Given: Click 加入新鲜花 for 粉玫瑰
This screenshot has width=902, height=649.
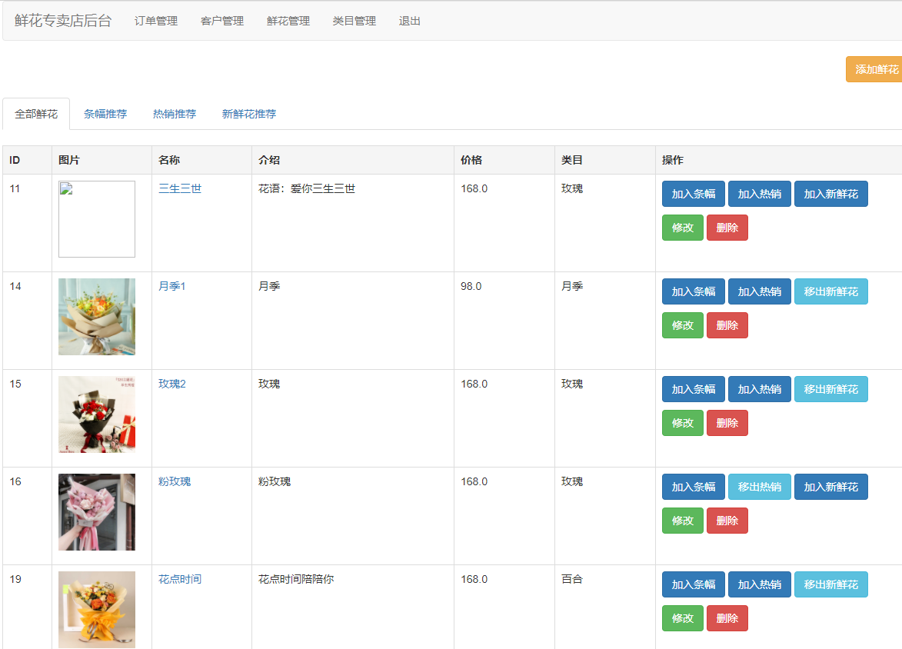Looking at the screenshot, I should pyautogui.click(x=830, y=487).
